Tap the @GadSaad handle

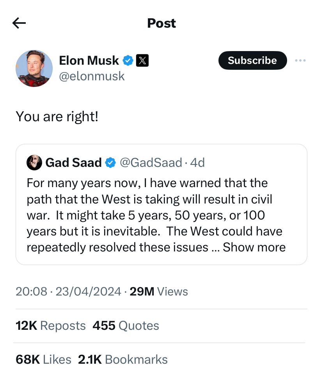[151, 163]
